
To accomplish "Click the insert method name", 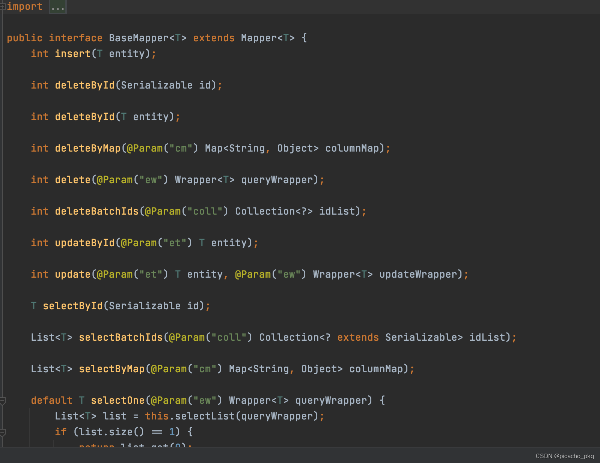I will [x=73, y=54].
